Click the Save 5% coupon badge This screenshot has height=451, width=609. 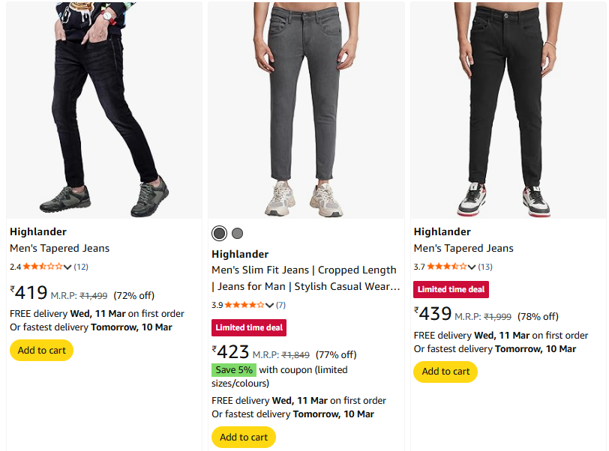click(x=234, y=369)
